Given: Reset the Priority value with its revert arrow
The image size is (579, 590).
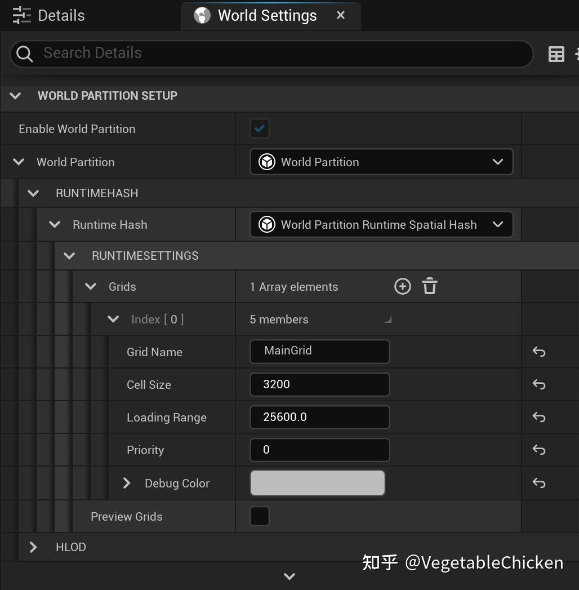Looking at the screenshot, I should tap(538, 450).
